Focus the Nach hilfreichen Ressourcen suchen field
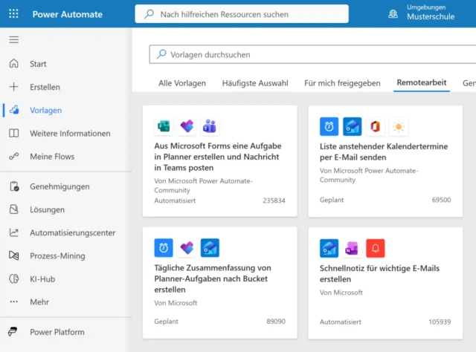Viewport: 476px width, 352px height. (242, 14)
